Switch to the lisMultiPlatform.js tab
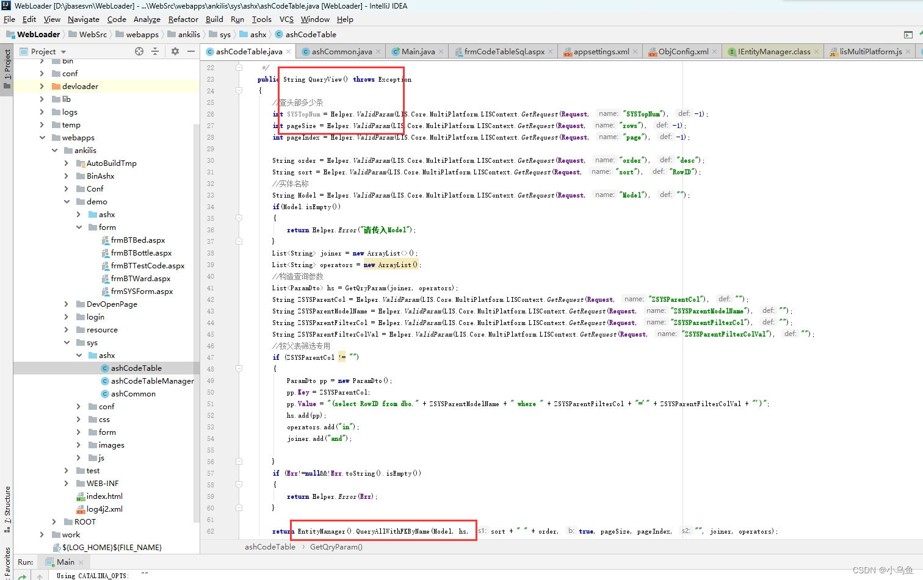The width and height of the screenshot is (923, 580). [871, 52]
